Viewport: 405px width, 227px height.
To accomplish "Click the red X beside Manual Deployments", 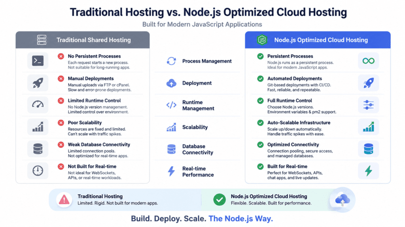I will point(61,79).
